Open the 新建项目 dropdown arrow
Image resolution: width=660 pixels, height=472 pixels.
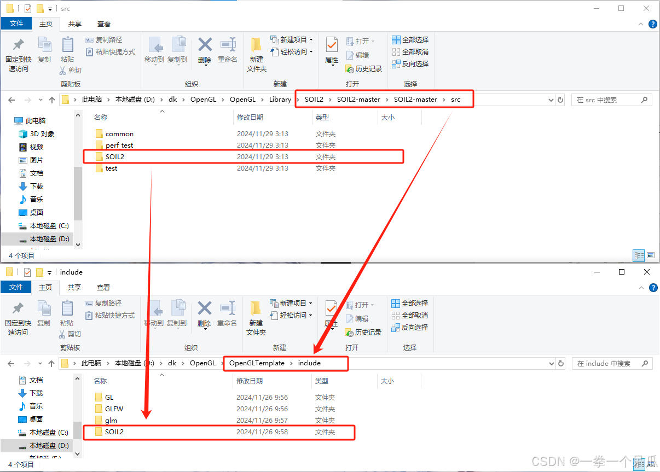(x=311, y=39)
